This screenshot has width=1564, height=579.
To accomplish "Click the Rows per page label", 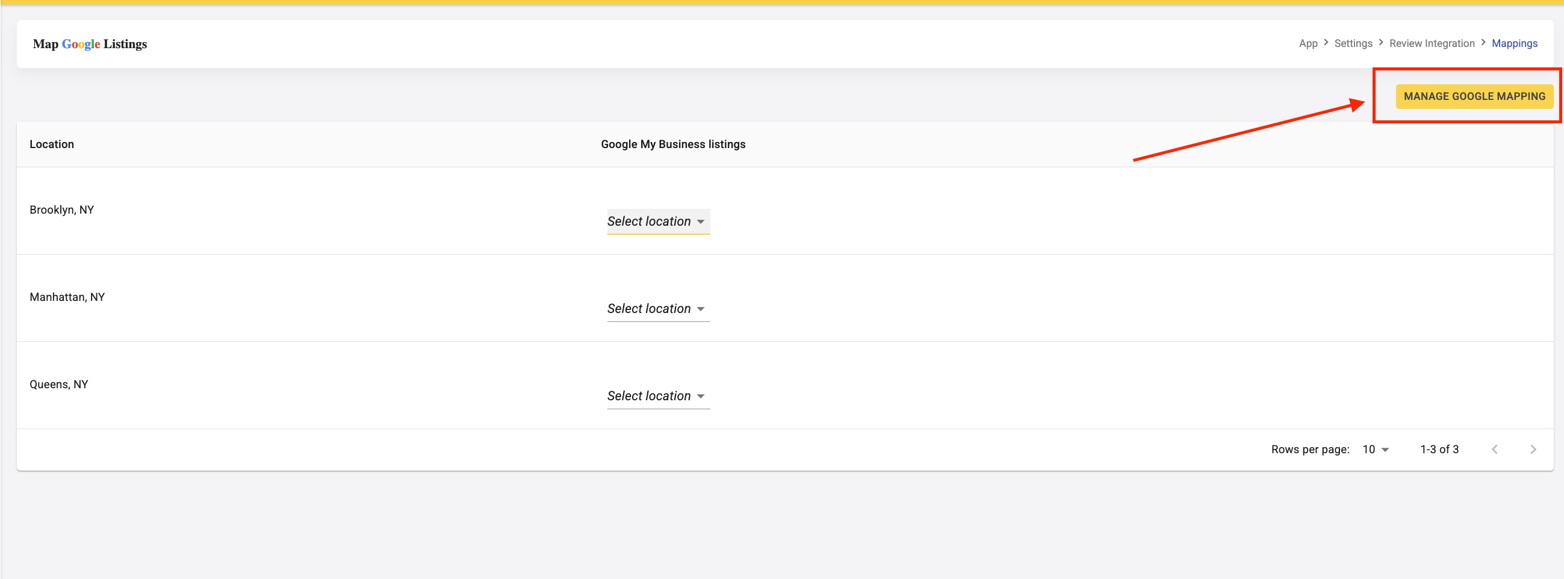I will click(x=1309, y=450).
